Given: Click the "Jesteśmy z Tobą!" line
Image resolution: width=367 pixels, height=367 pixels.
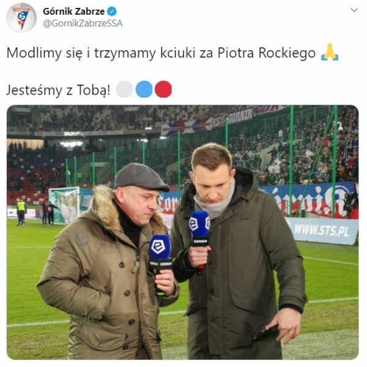Looking at the screenshot, I should 58,90.
